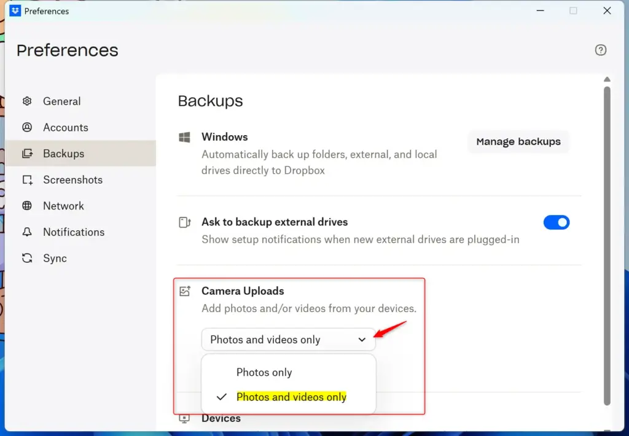Click the vertical scrollbar thumb
This screenshot has width=629, height=436.
[607, 246]
